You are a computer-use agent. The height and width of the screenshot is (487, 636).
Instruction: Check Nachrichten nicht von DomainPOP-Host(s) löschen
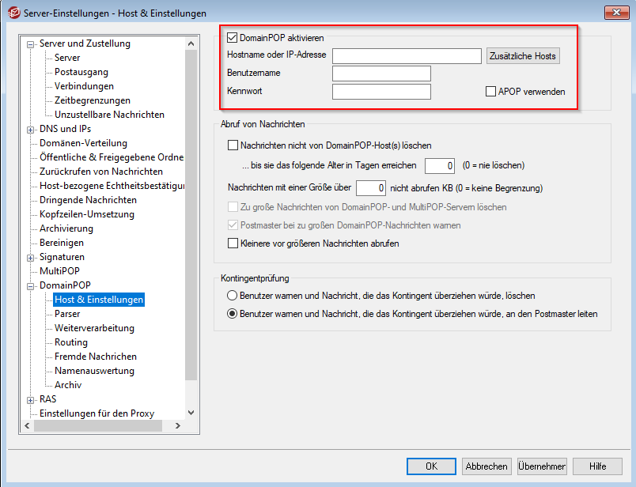pyautogui.click(x=233, y=145)
